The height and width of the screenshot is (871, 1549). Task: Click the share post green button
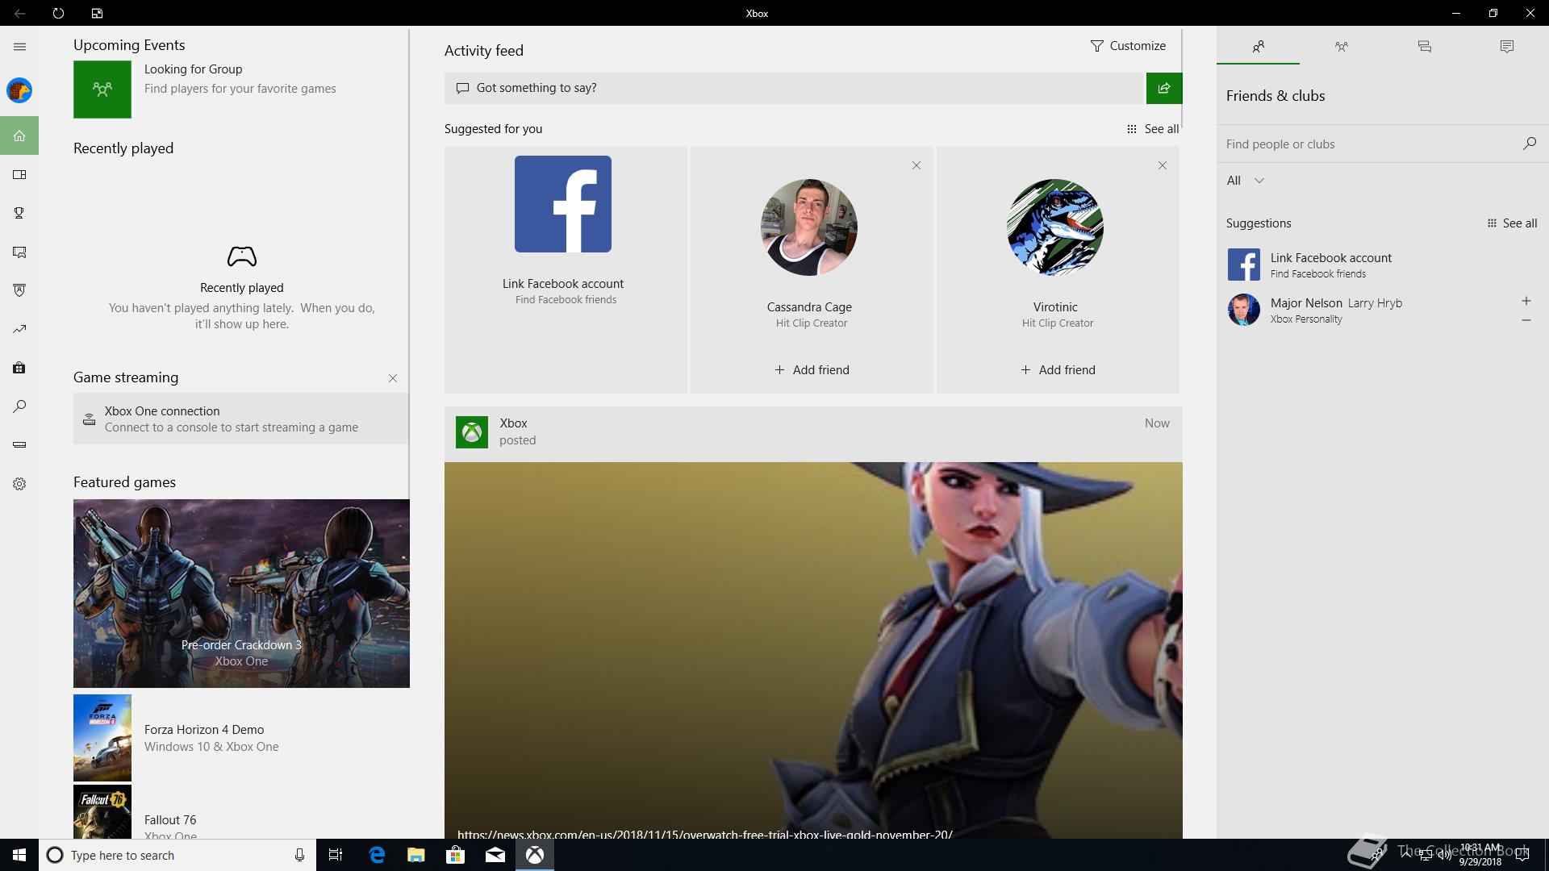coord(1164,88)
